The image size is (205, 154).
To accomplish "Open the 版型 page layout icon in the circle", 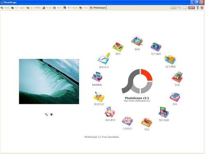I will tap(177, 77).
